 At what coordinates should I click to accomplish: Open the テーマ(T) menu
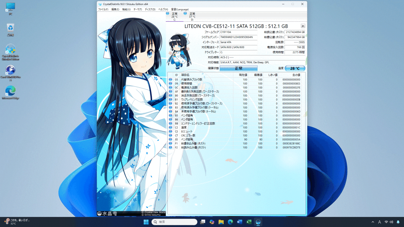tap(138, 9)
